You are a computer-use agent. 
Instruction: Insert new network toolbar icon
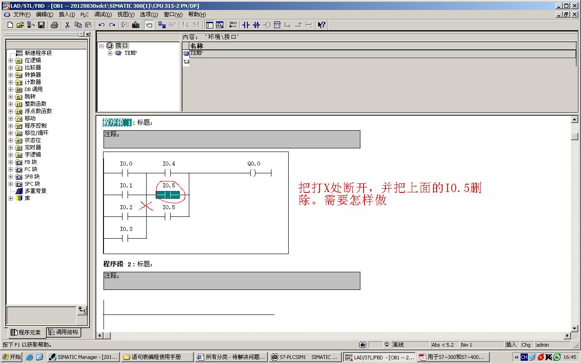point(233,25)
